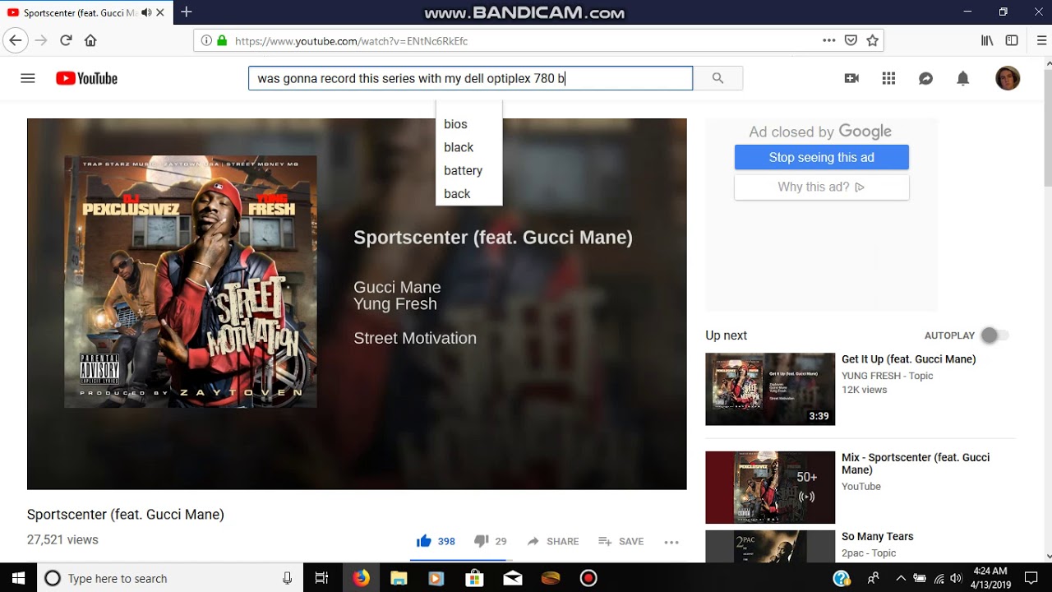Screen dimensions: 1052x592
Task: Click in the YouTube search box
Action: tap(470, 78)
